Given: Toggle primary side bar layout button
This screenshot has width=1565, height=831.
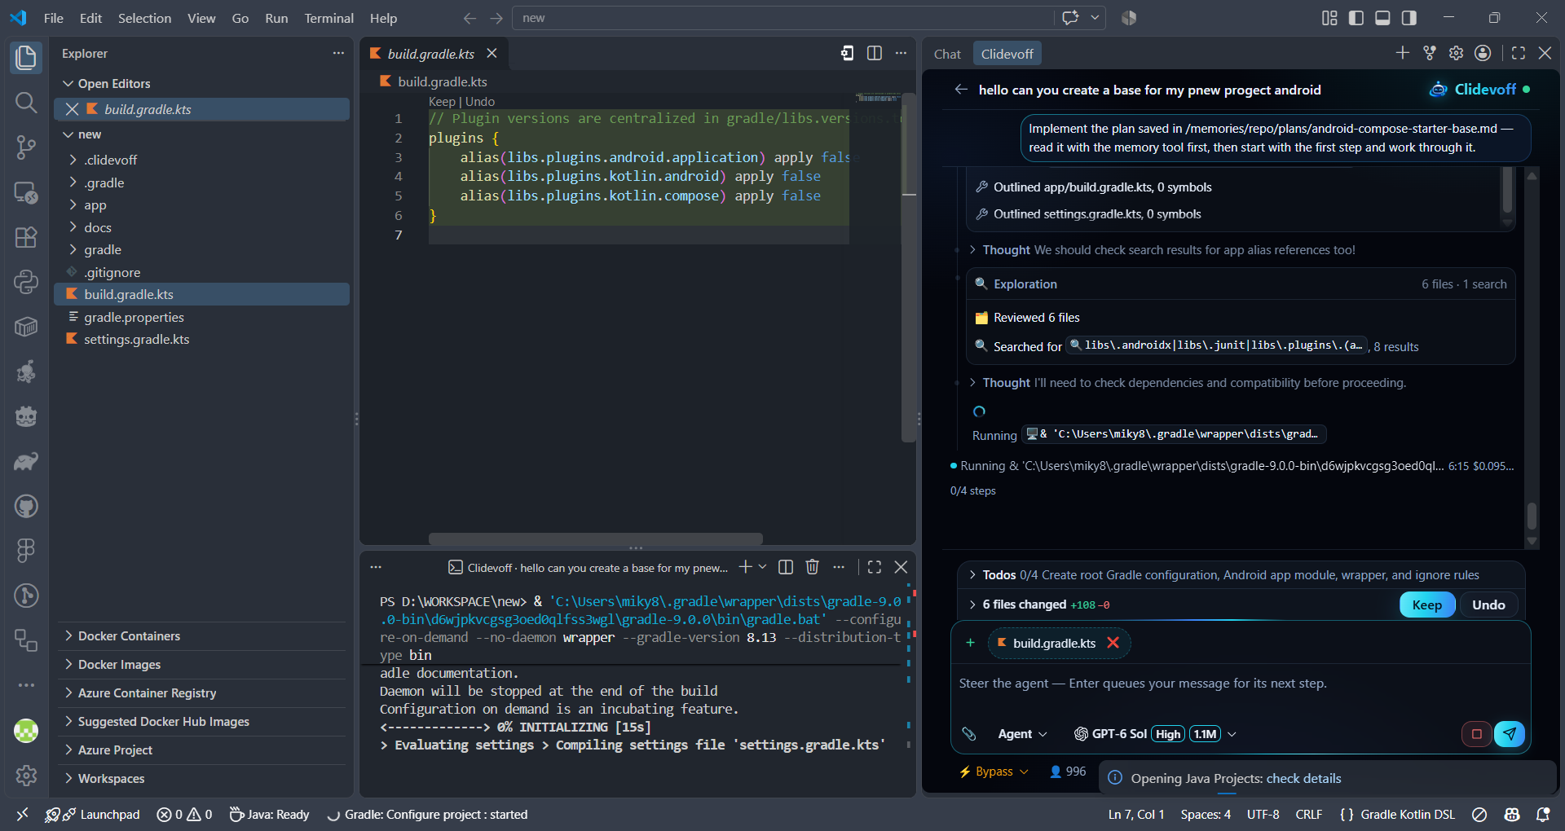Looking at the screenshot, I should pos(1356,18).
